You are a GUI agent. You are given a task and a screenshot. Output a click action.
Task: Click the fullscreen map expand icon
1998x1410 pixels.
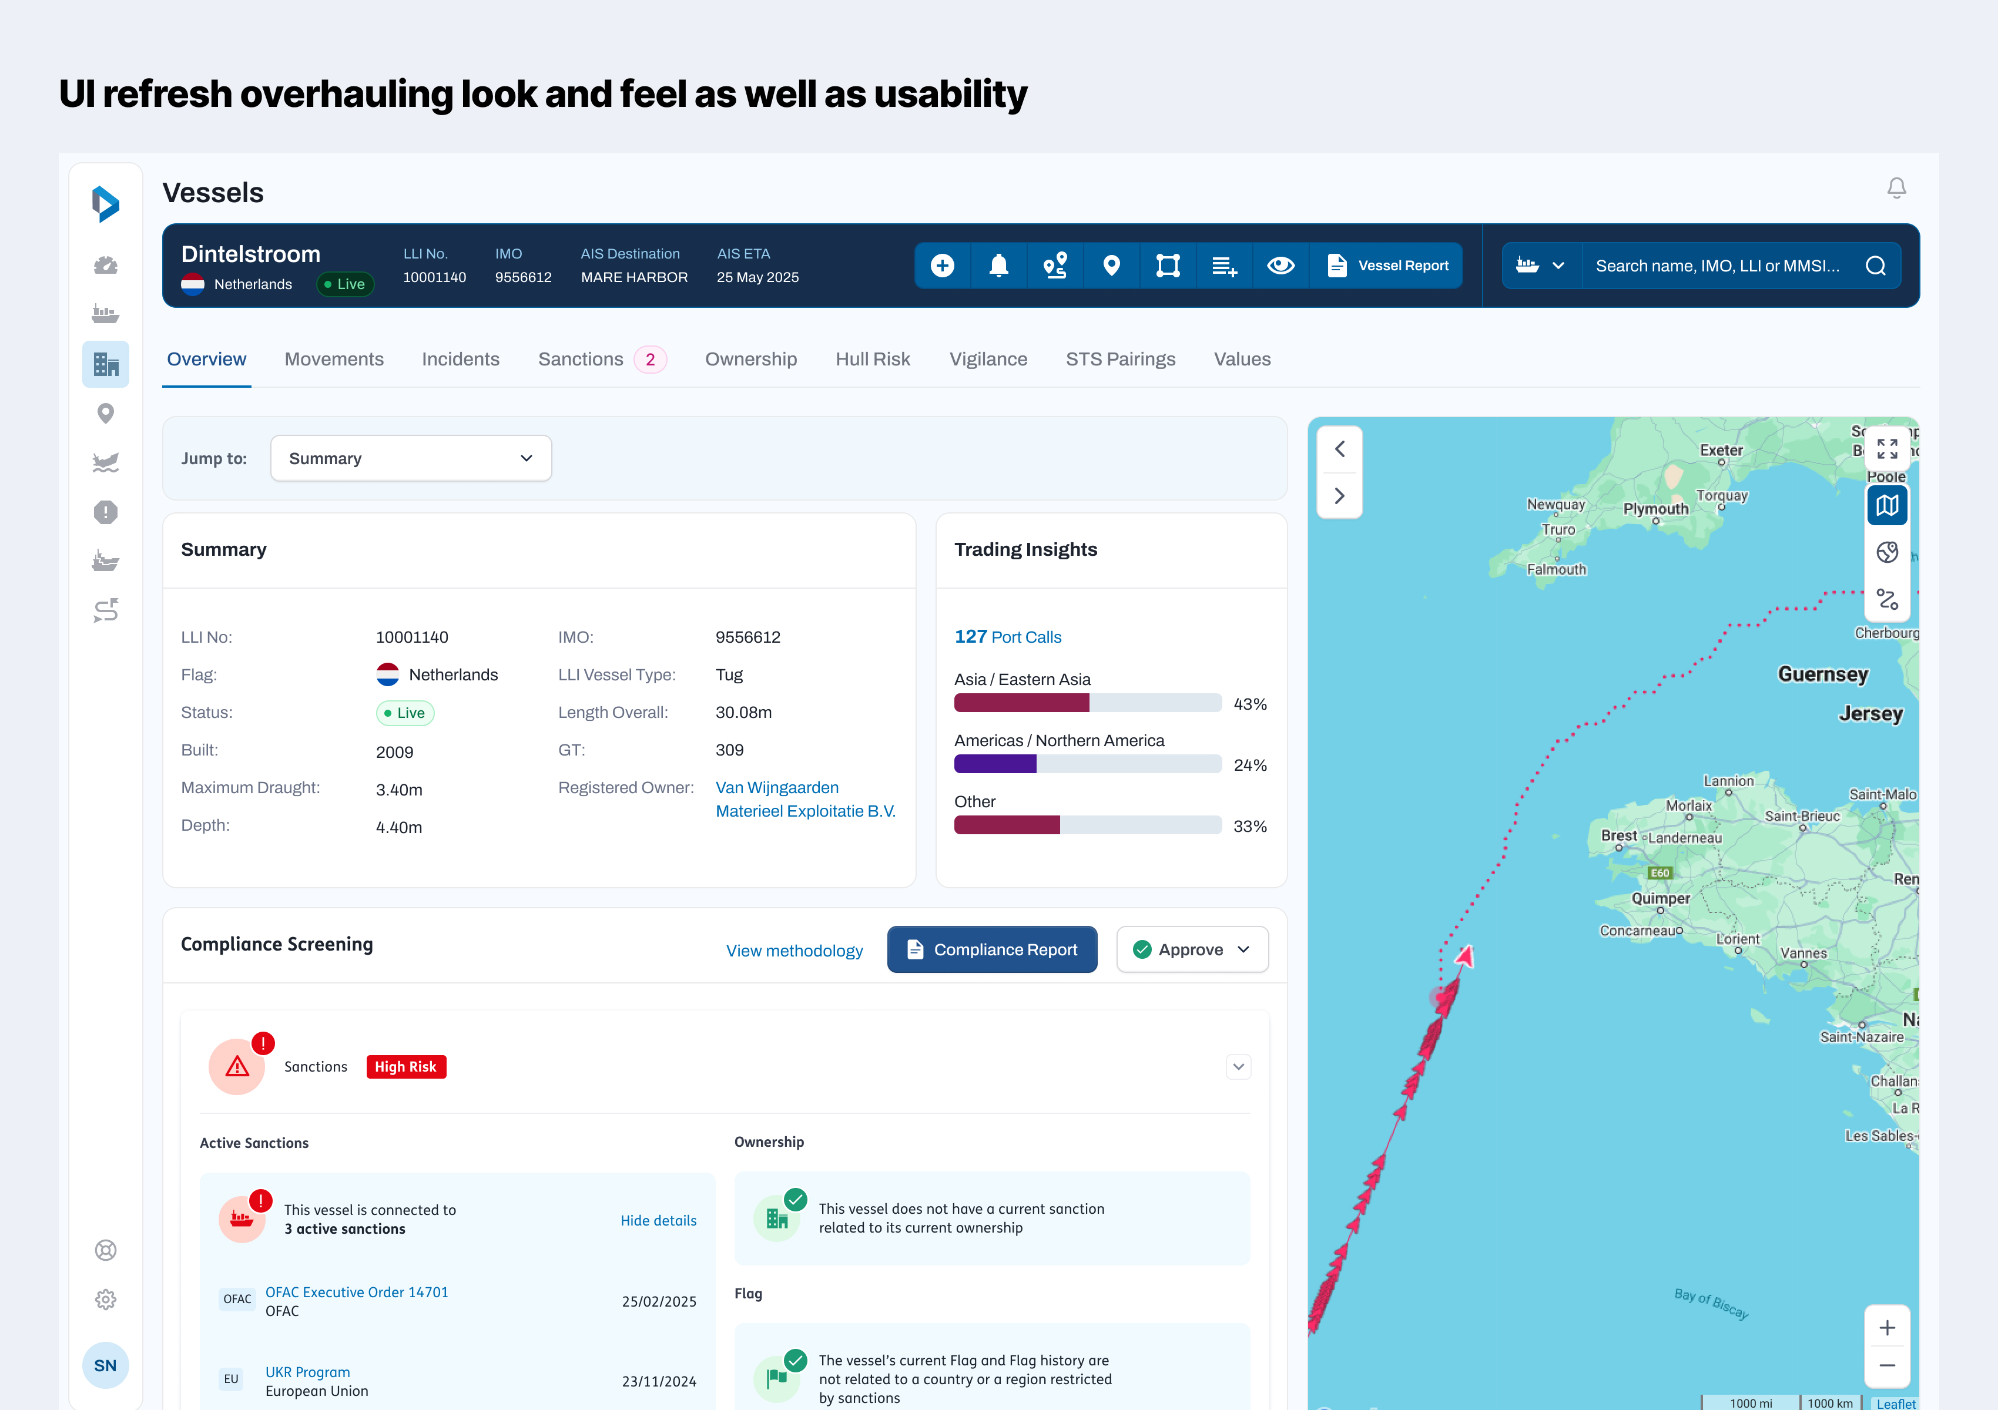coord(1886,449)
